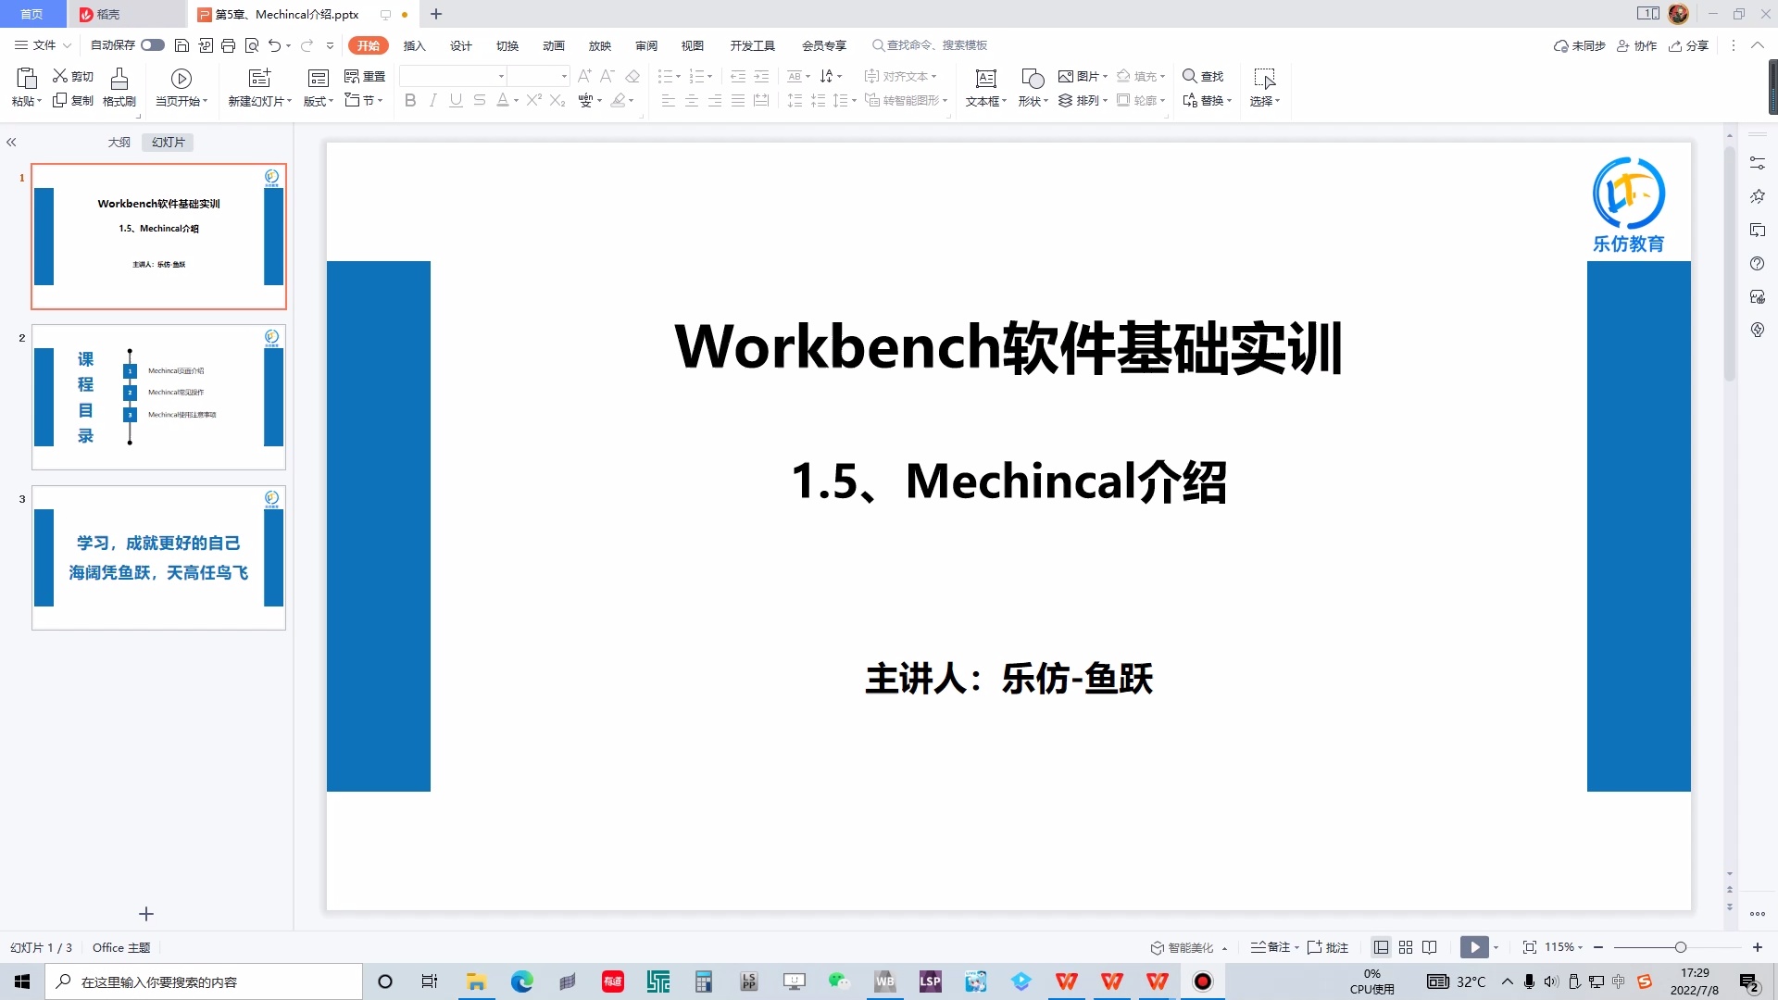This screenshot has height=1000, width=1778.
Task: Start slideshow with the play button
Action: click(1473, 947)
